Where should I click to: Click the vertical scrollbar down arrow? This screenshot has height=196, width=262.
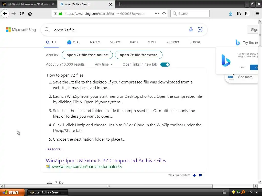point(260,182)
